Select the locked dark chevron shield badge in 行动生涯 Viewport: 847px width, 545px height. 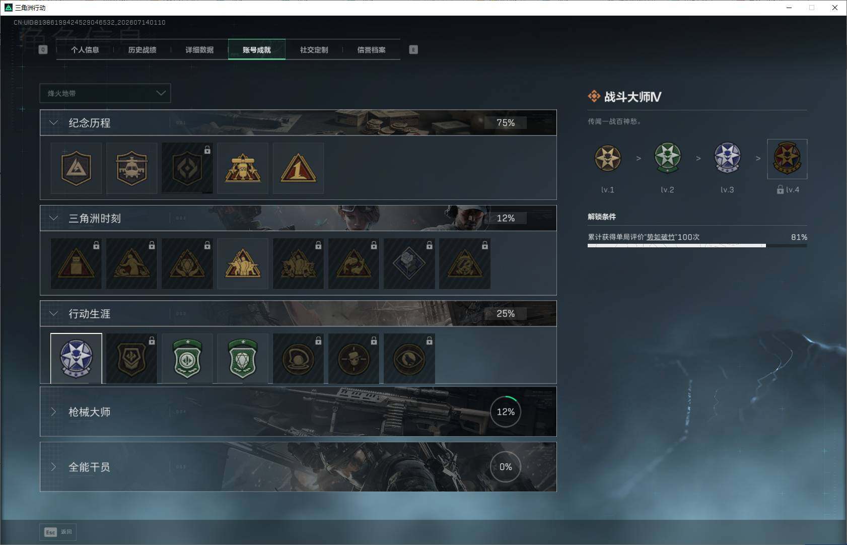131,359
